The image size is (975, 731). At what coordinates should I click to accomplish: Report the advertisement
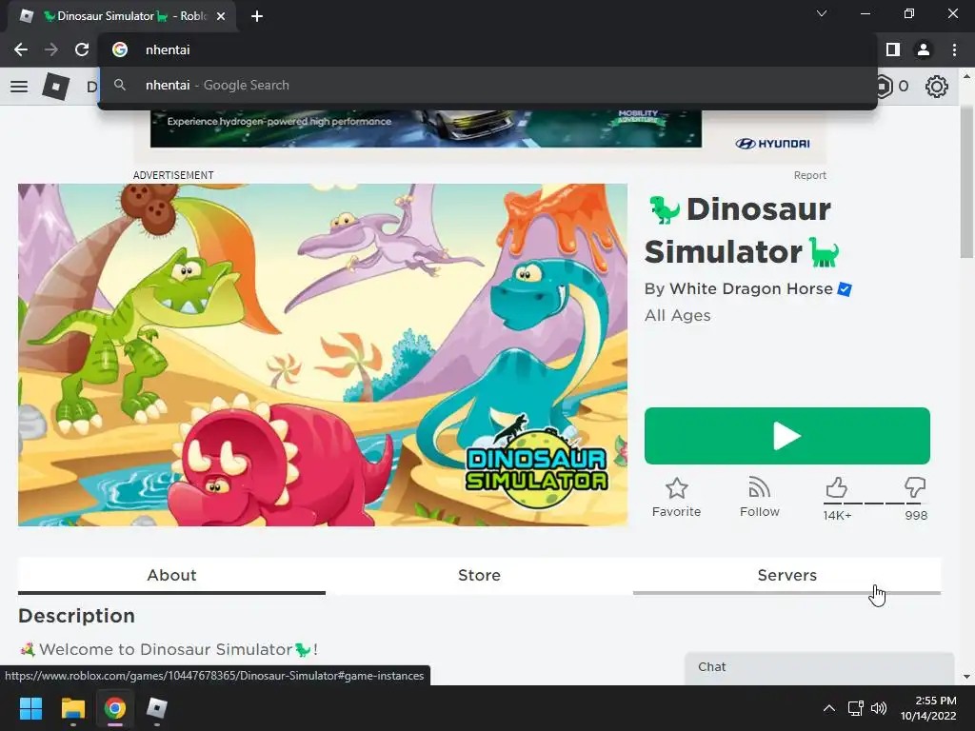click(809, 175)
